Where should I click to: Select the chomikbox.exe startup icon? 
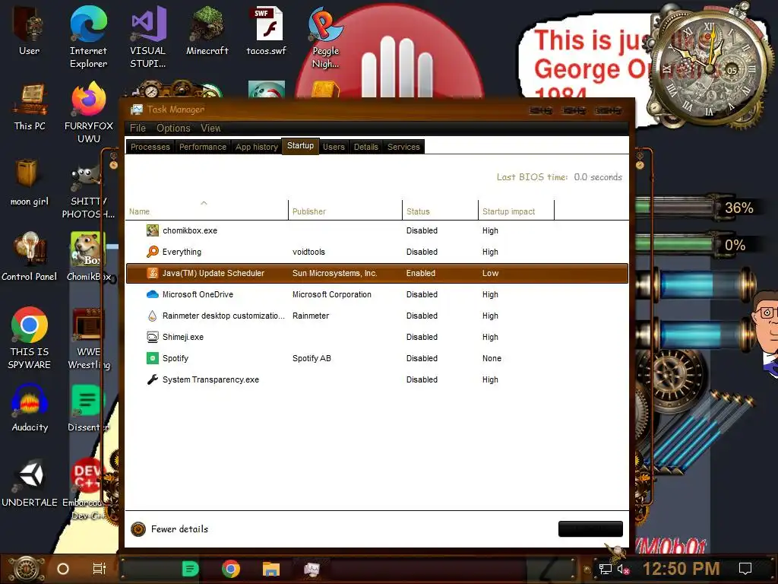[x=152, y=230]
